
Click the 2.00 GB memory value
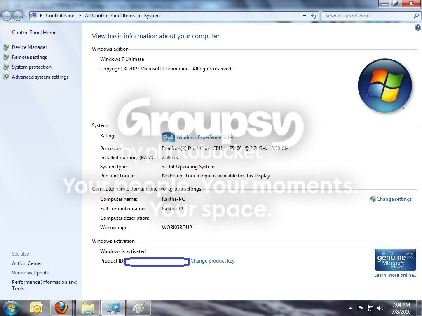170,158
